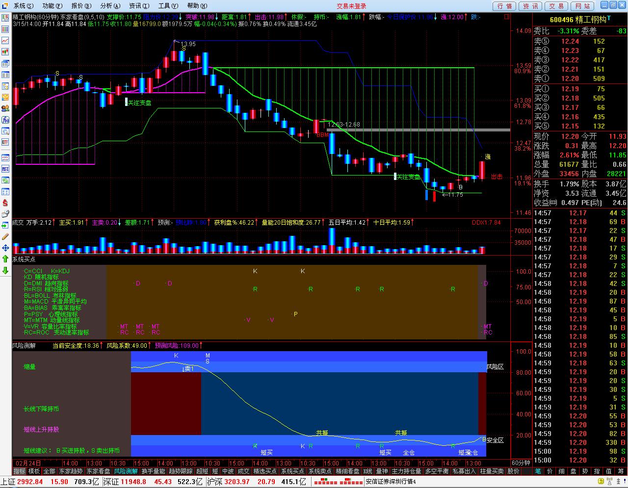
Task: Click the 网站 button at top right
Action: coord(583,6)
